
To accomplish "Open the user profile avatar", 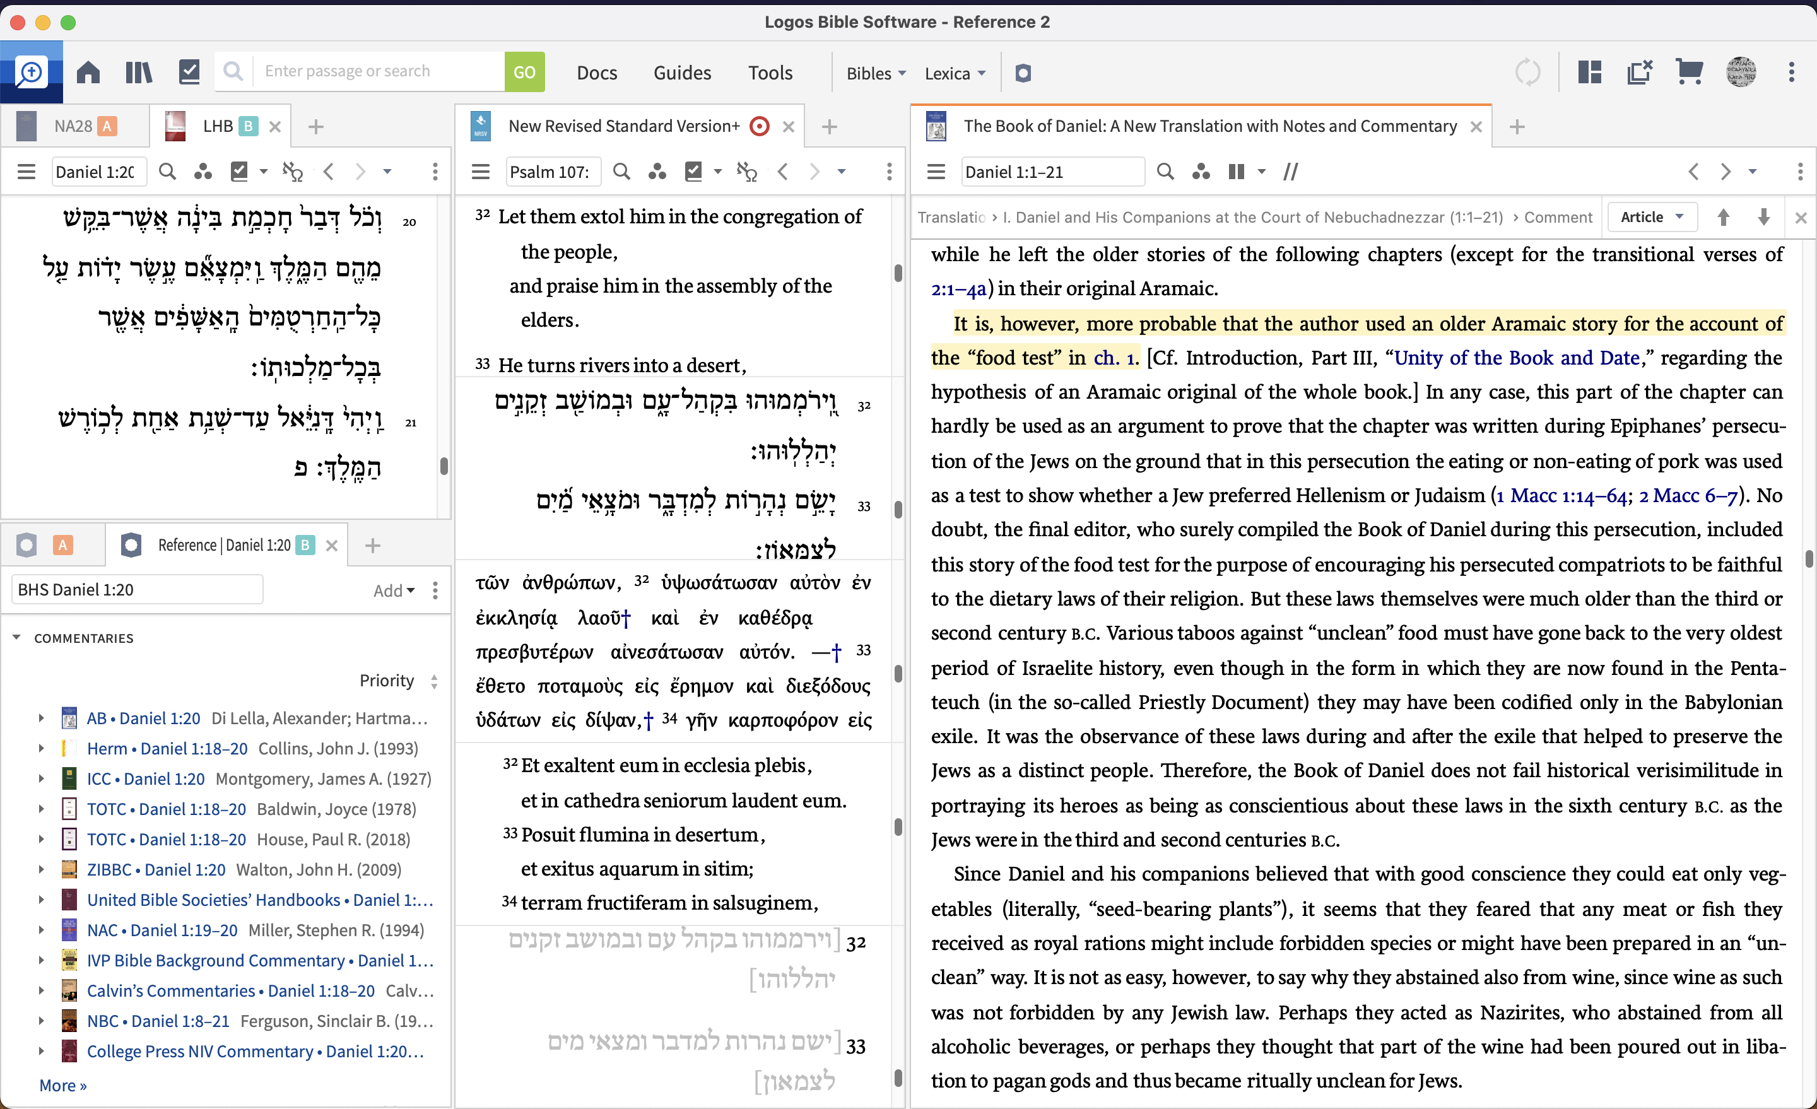I will point(1741,73).
